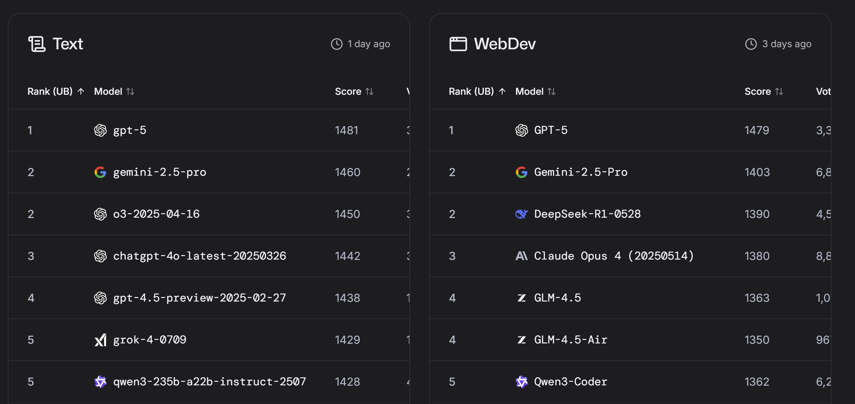This screenshot has width=855, height=404.
Task: Sort Text leaderboard by Score column
Action: click(x=354, y=92)
